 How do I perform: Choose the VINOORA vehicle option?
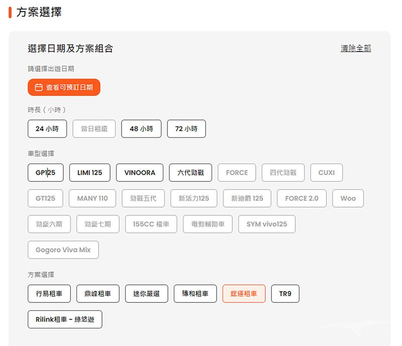click(x=139, y=172)
